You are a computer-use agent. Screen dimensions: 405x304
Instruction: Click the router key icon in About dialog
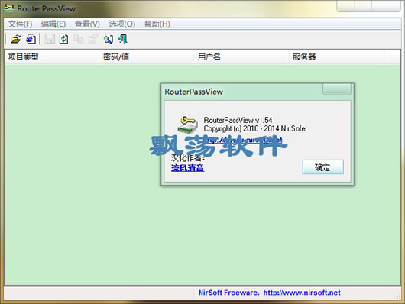(x=188, y=125)
